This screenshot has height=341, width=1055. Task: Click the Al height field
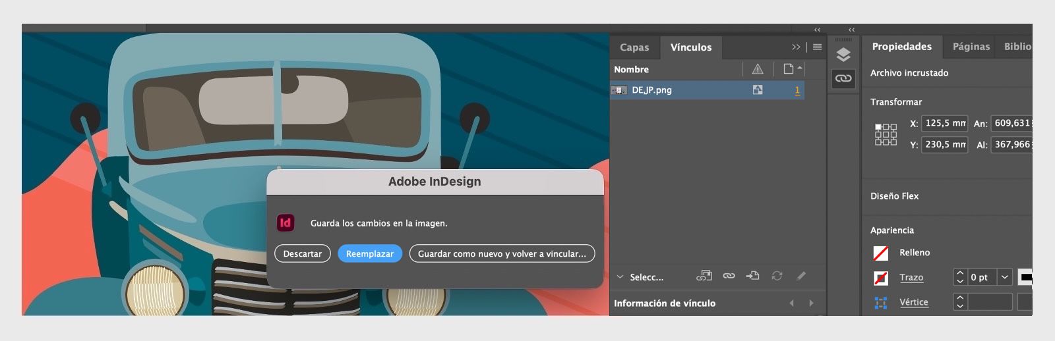point(1011,144)
